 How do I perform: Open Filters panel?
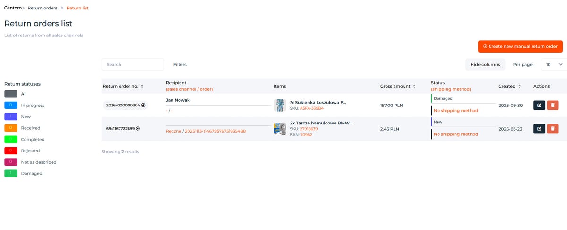point(180,64)
